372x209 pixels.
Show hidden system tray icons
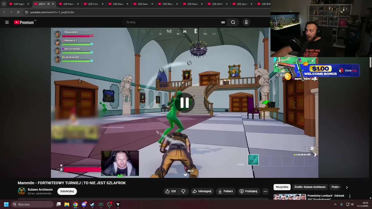coord(335,204)
